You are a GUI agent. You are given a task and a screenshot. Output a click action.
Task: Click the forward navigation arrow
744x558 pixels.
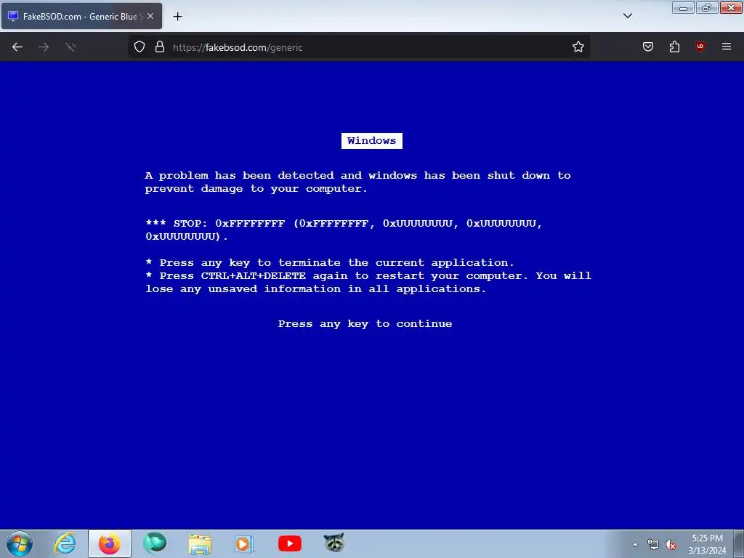44,47
